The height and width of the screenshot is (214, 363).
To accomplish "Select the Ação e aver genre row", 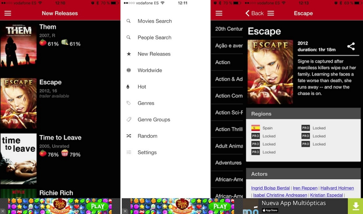I will pos(227,45).
